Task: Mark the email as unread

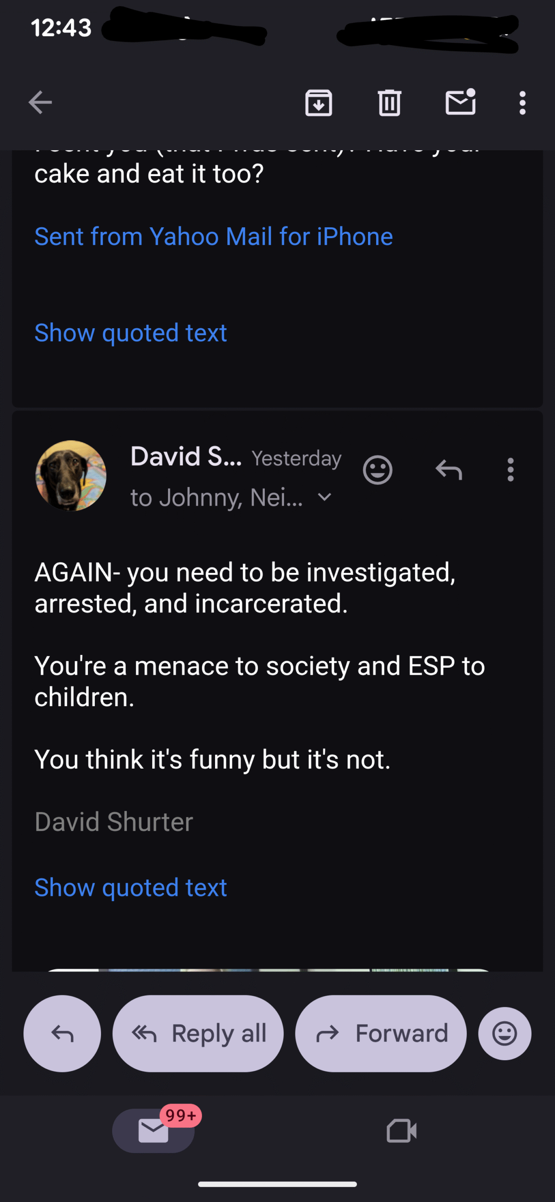Action: pos(460,102)
